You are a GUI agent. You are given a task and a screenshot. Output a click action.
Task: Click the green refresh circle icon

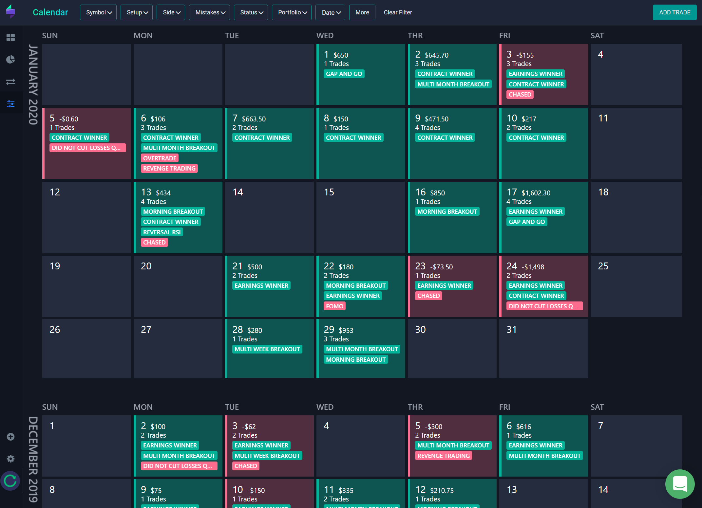[10, 481]
